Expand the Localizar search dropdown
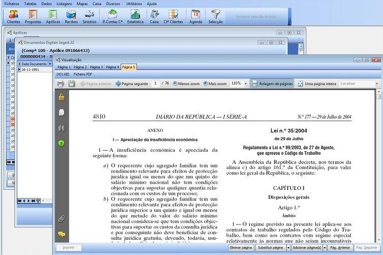This screenshot has width=383, height=255. (x=377, y=83)
